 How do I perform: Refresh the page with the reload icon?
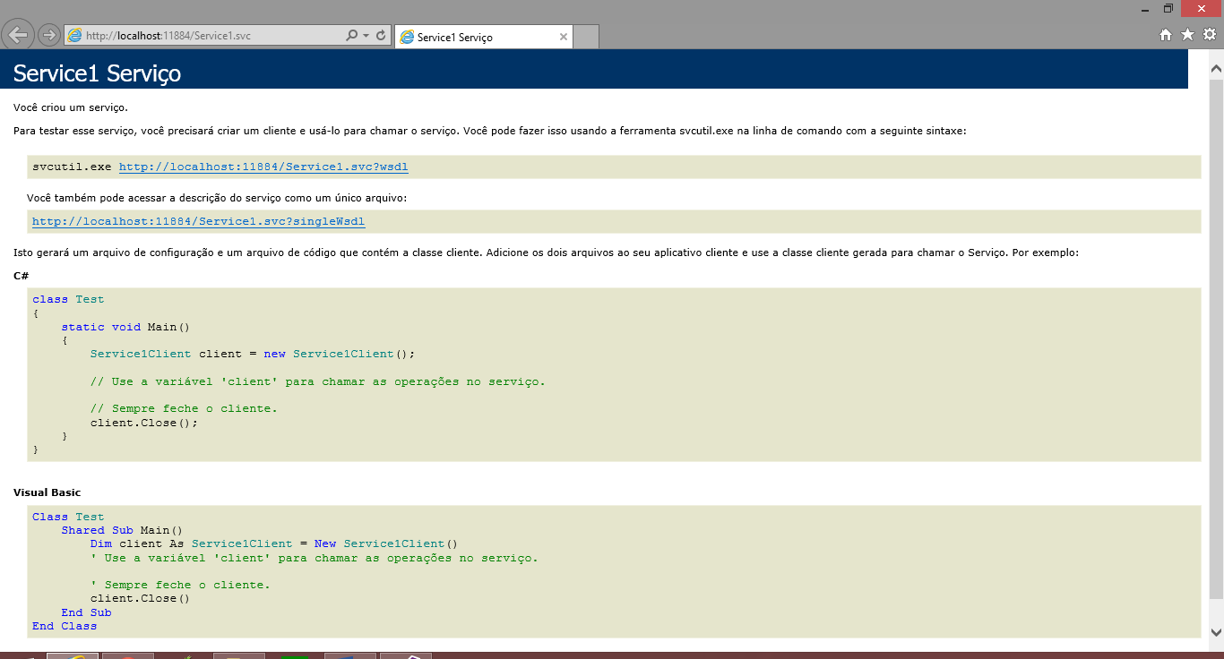(x=381, y=36)
